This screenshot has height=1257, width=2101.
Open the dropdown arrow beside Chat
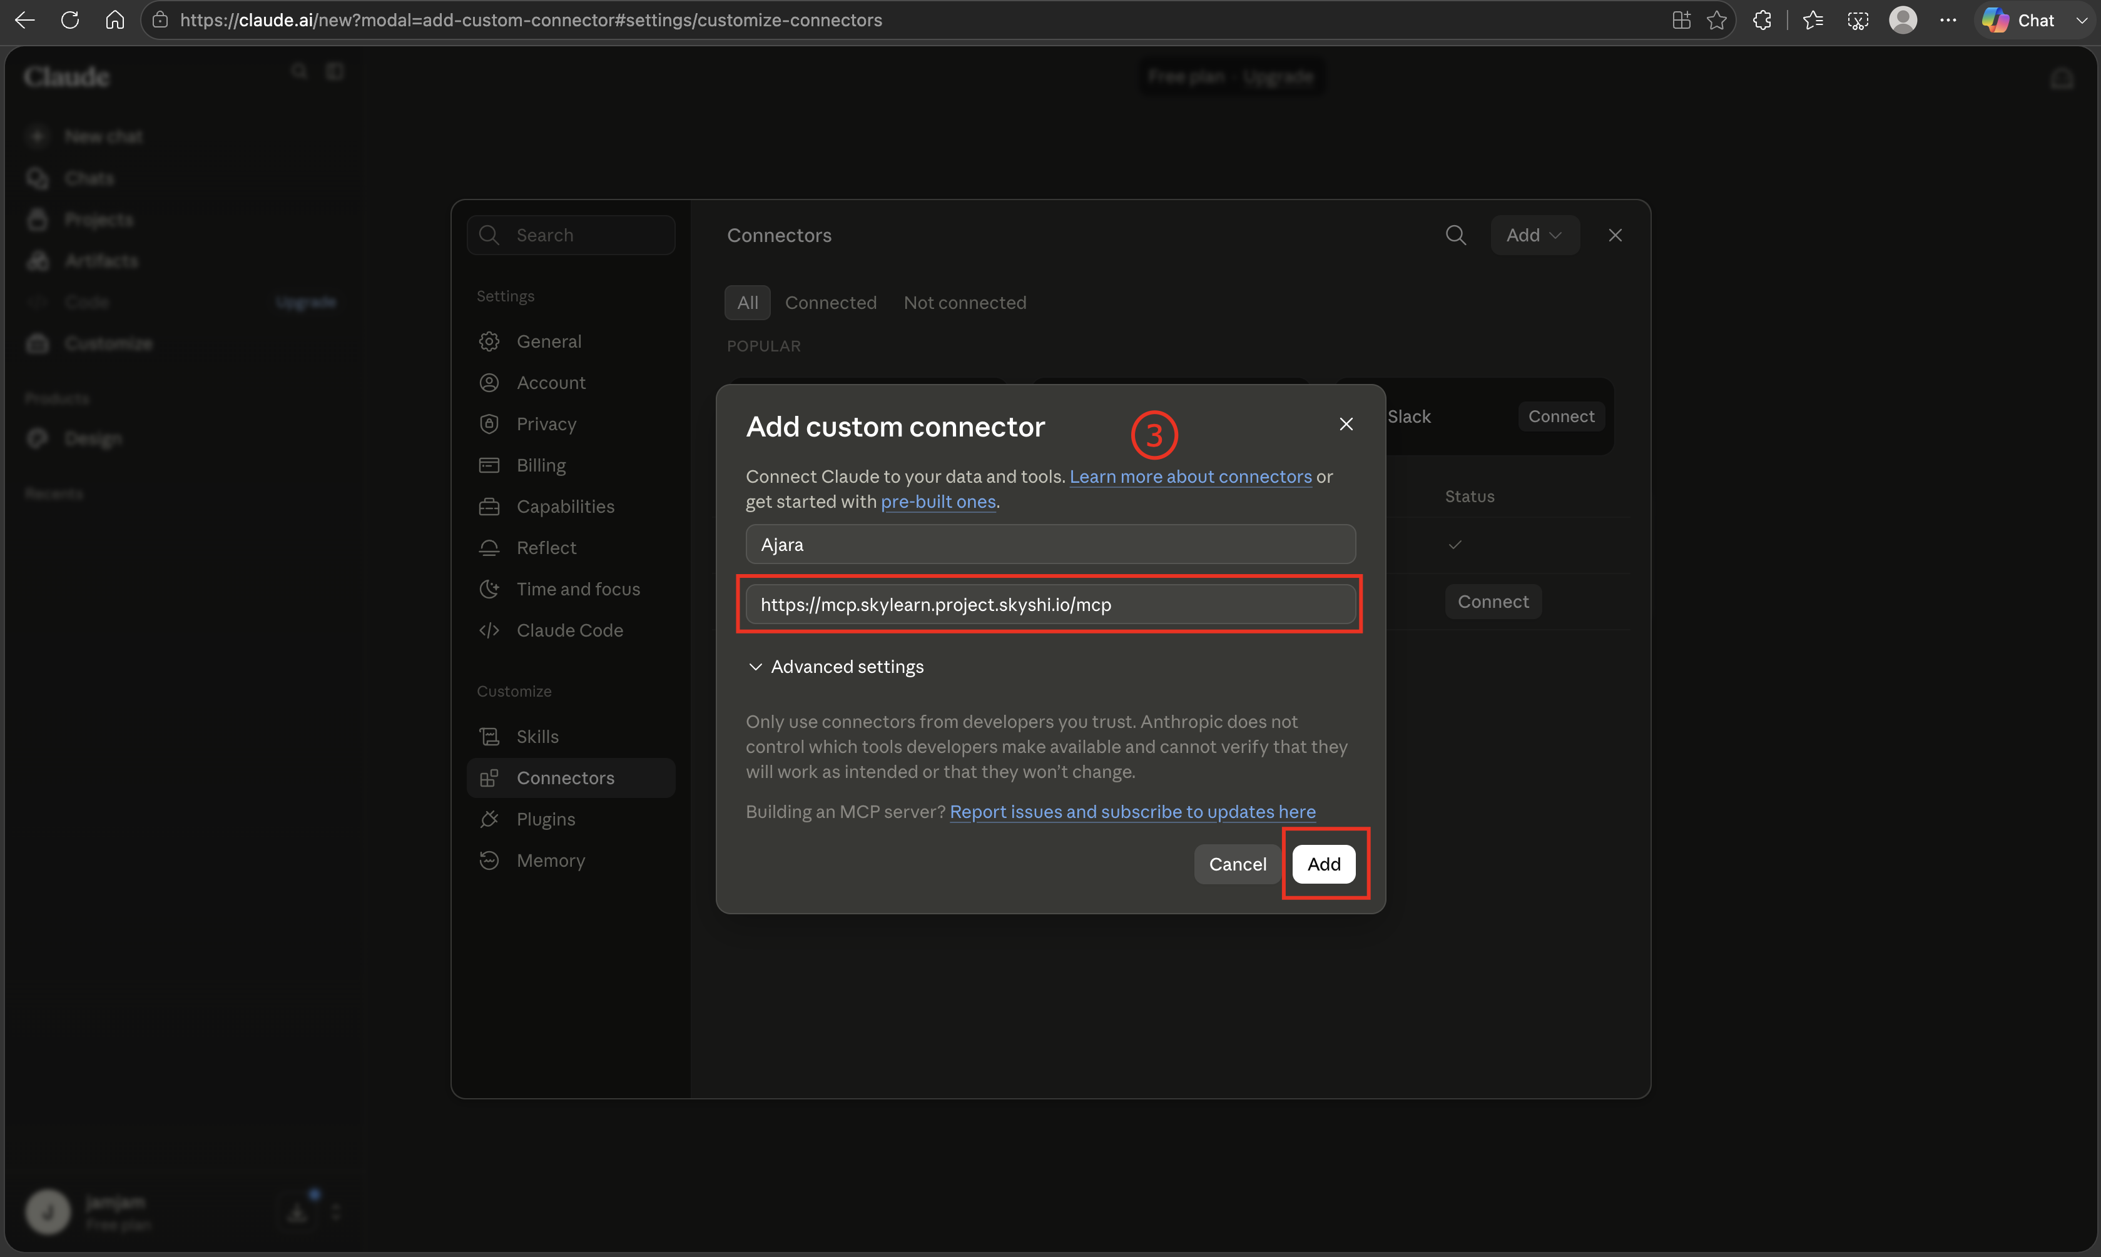(2081, 21)
